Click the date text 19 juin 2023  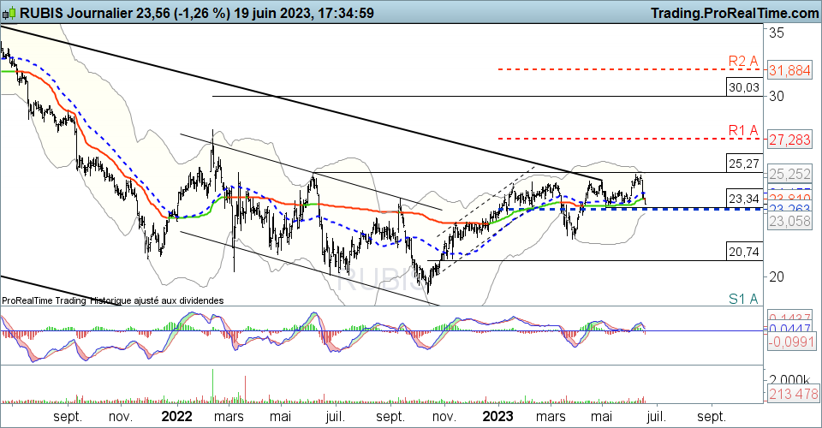coord(271,13)
